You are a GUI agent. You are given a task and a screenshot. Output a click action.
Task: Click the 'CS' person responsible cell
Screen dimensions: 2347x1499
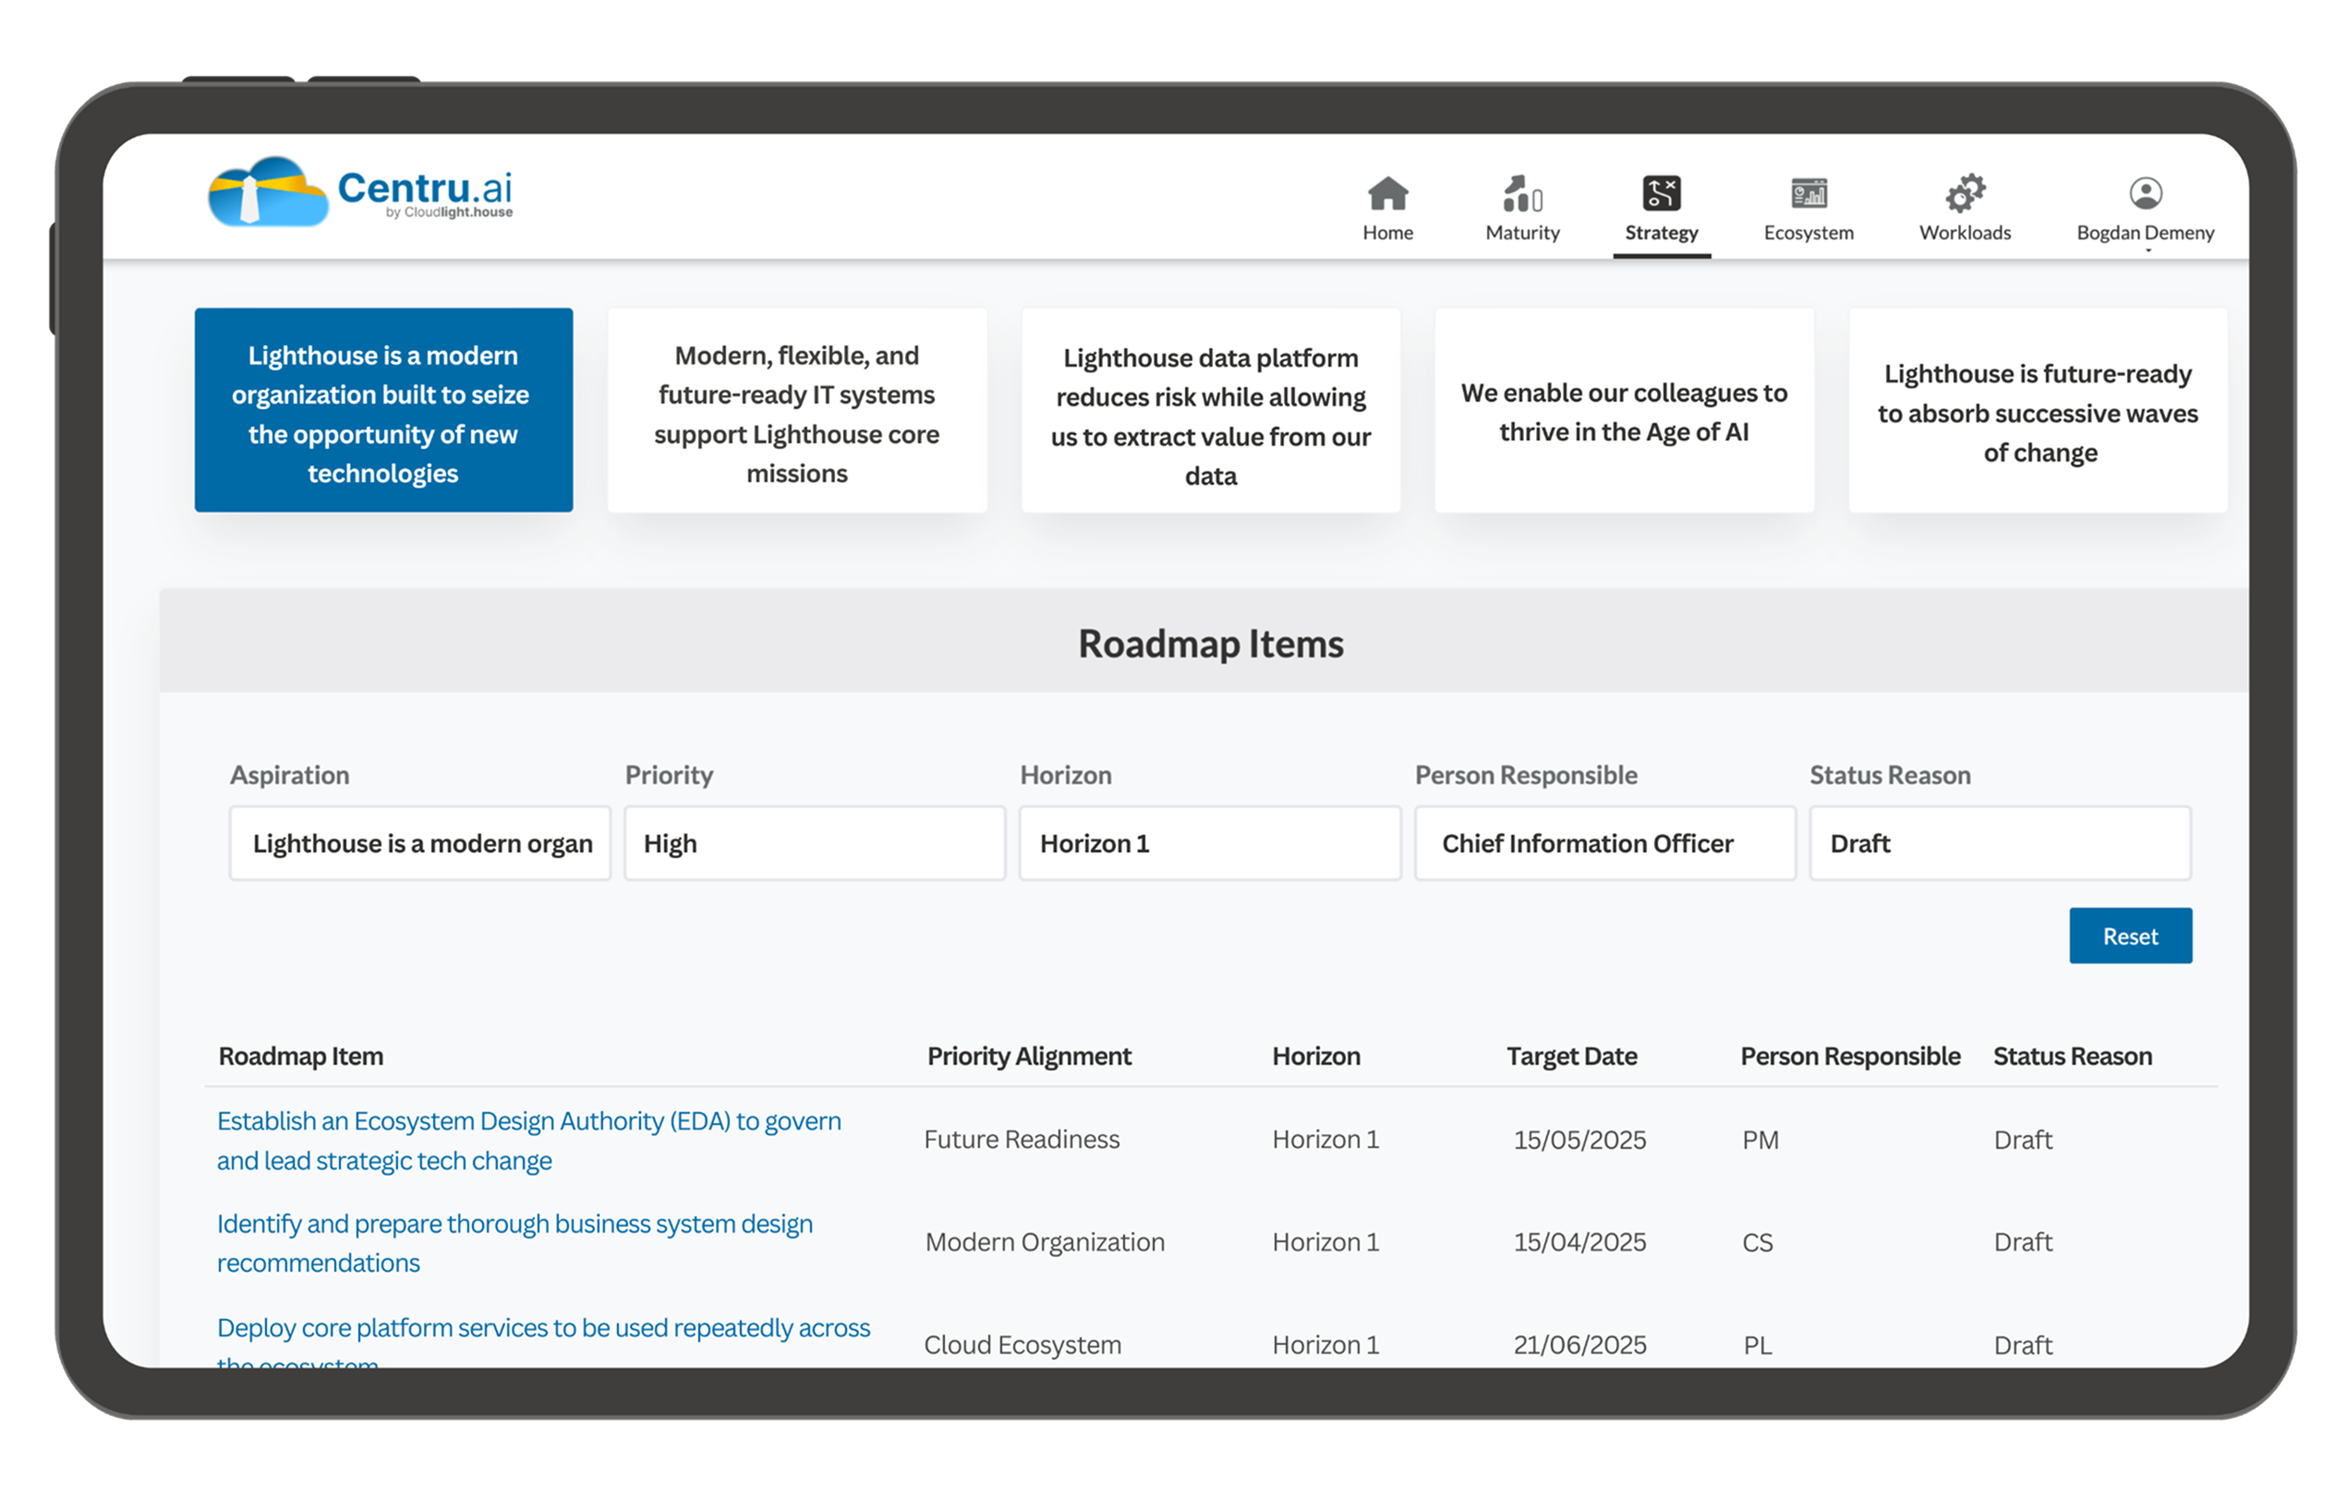pos(1758,1242)
